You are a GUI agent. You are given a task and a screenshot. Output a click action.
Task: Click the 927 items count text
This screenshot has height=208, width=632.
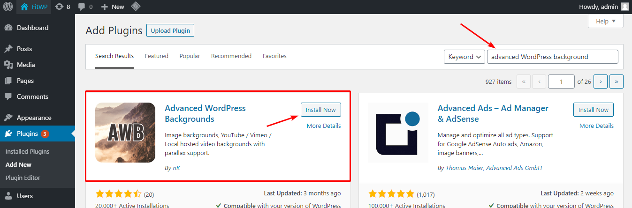[498, 82]
